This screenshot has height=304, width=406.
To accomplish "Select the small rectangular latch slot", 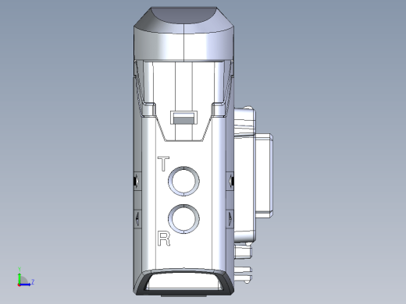I will (x=183, y=118).
